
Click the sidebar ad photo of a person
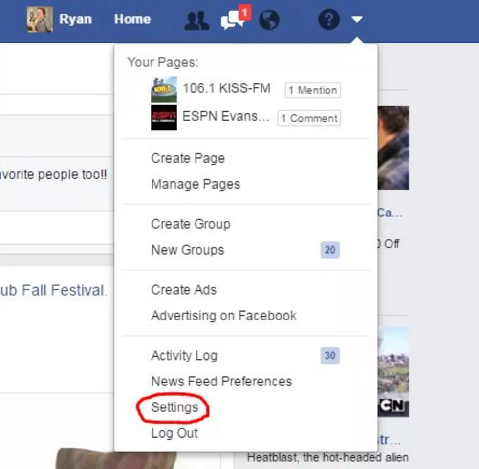click(393, 148)
